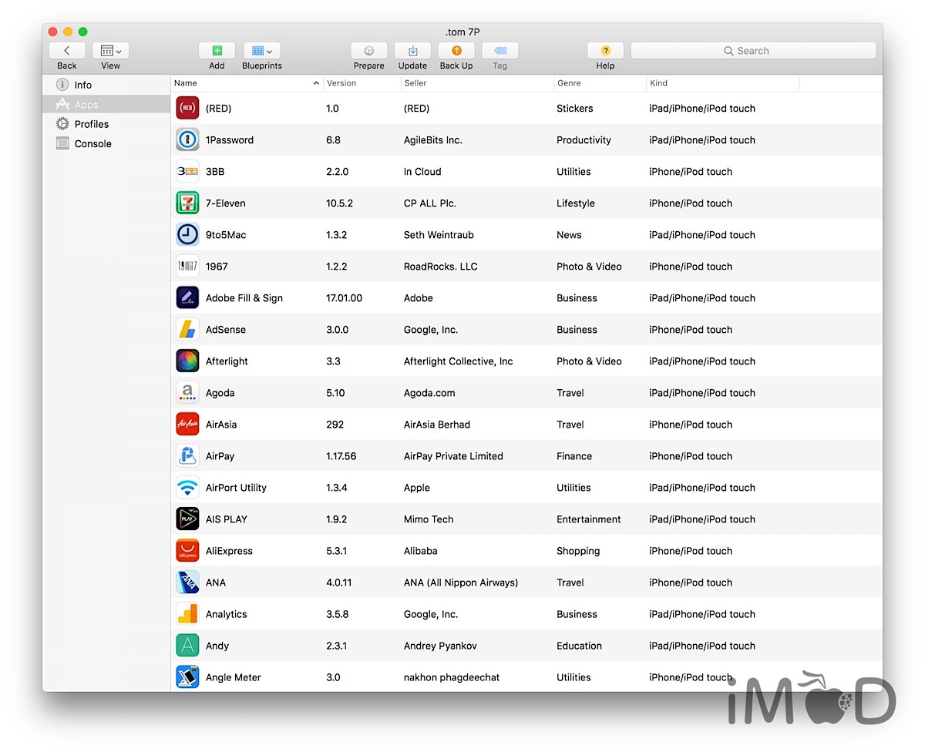Image resolution: width=925 pixels, height=752 pixels.
Task: Select the 7-Eleven app icon
Action: (x=187, y=203)
